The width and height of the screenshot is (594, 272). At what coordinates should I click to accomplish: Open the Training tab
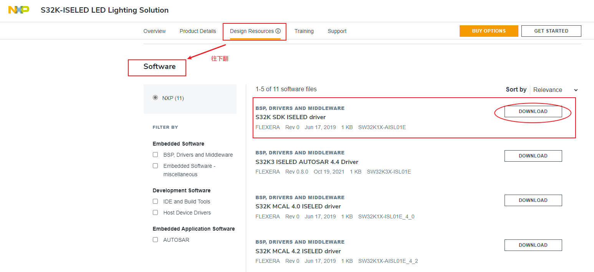304,31
